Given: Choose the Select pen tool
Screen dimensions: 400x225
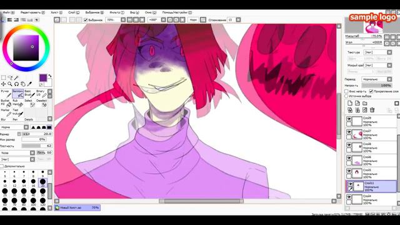Looking at the screenshot, I should [x=29, y=102].
